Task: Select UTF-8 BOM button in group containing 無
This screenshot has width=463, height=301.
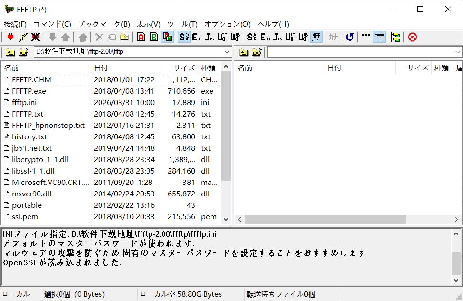Action: [302, 37]
